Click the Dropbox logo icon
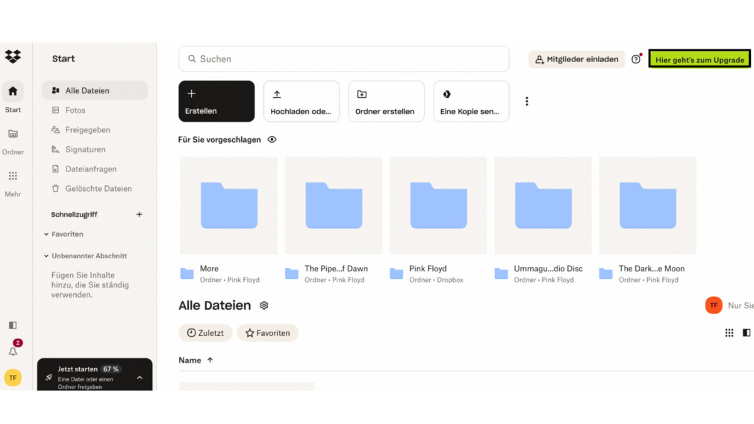Viewport: 754px width, 424px height. coord(13,57)
